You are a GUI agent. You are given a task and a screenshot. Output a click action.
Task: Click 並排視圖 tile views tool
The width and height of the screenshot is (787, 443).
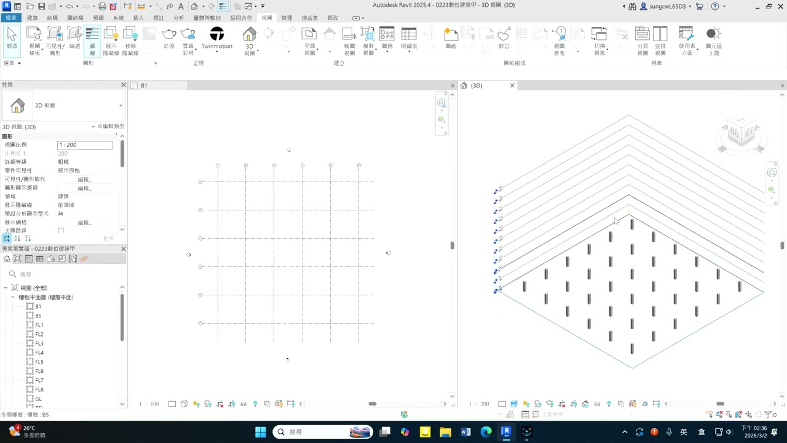(660, 41)
